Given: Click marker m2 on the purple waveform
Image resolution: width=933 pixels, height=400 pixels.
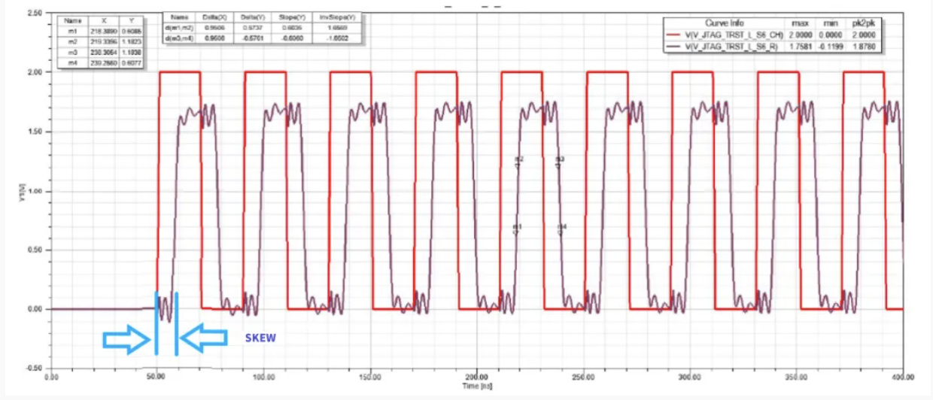Looking at the screenshot, I should (518, 165).
